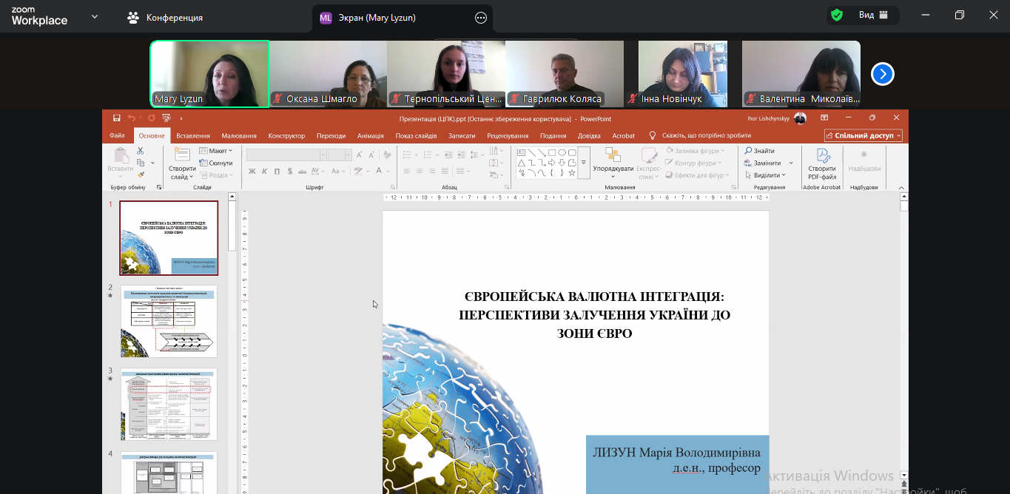Screen dimensions: 1010x494
Task: Open the Вид view menu in Zoom
Action: 866,16
